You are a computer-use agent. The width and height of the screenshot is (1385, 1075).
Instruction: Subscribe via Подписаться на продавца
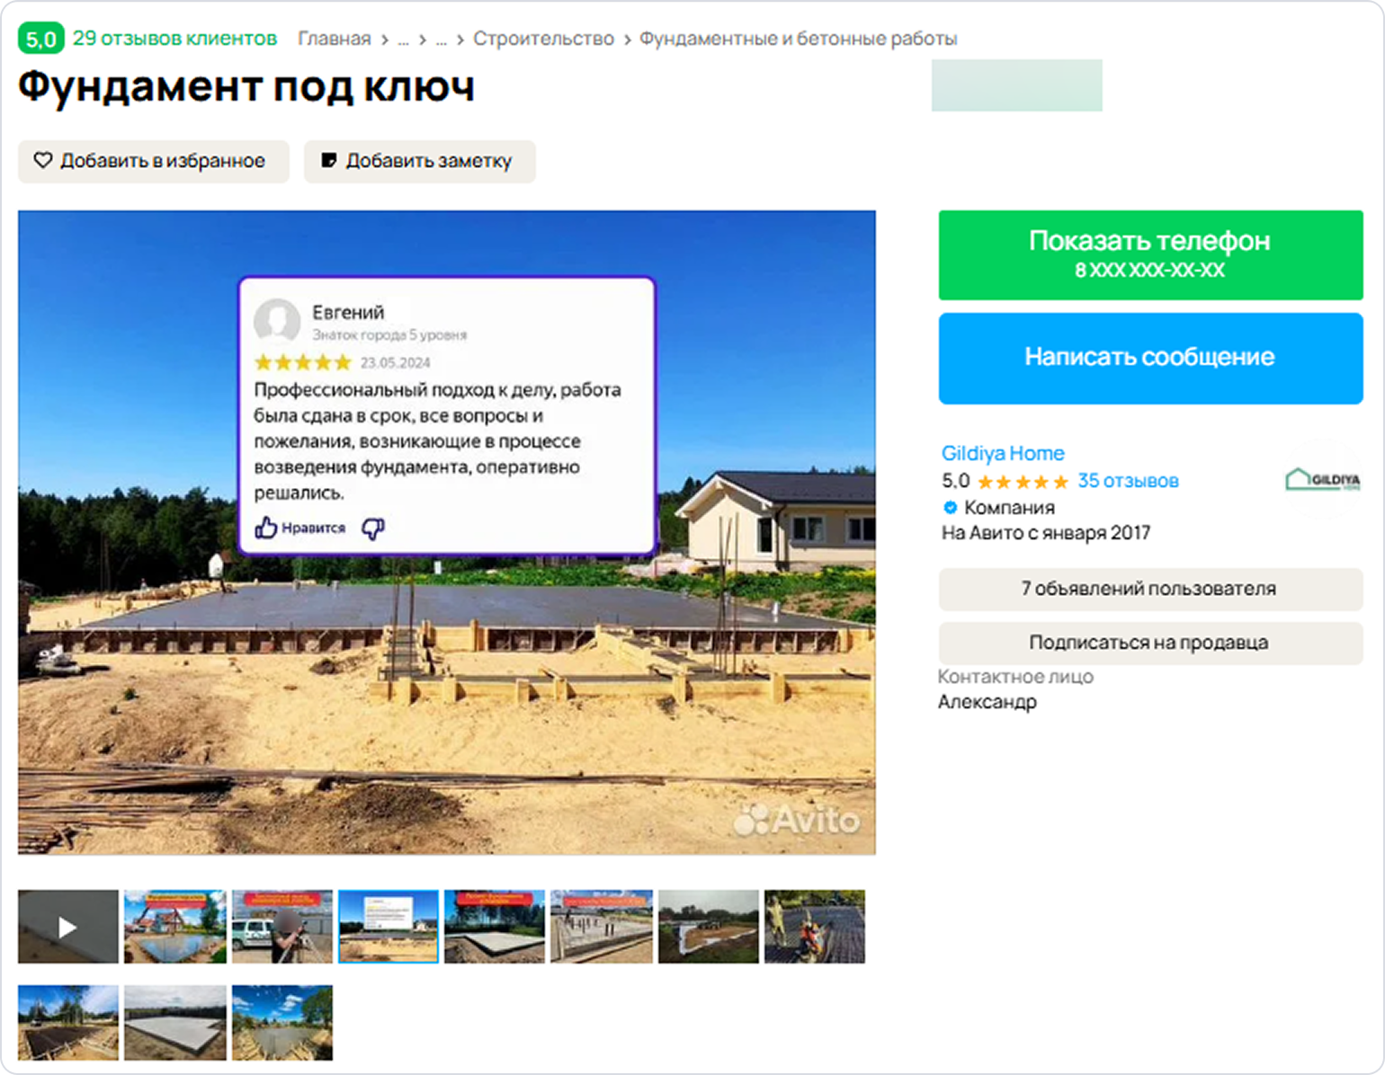1149,643
